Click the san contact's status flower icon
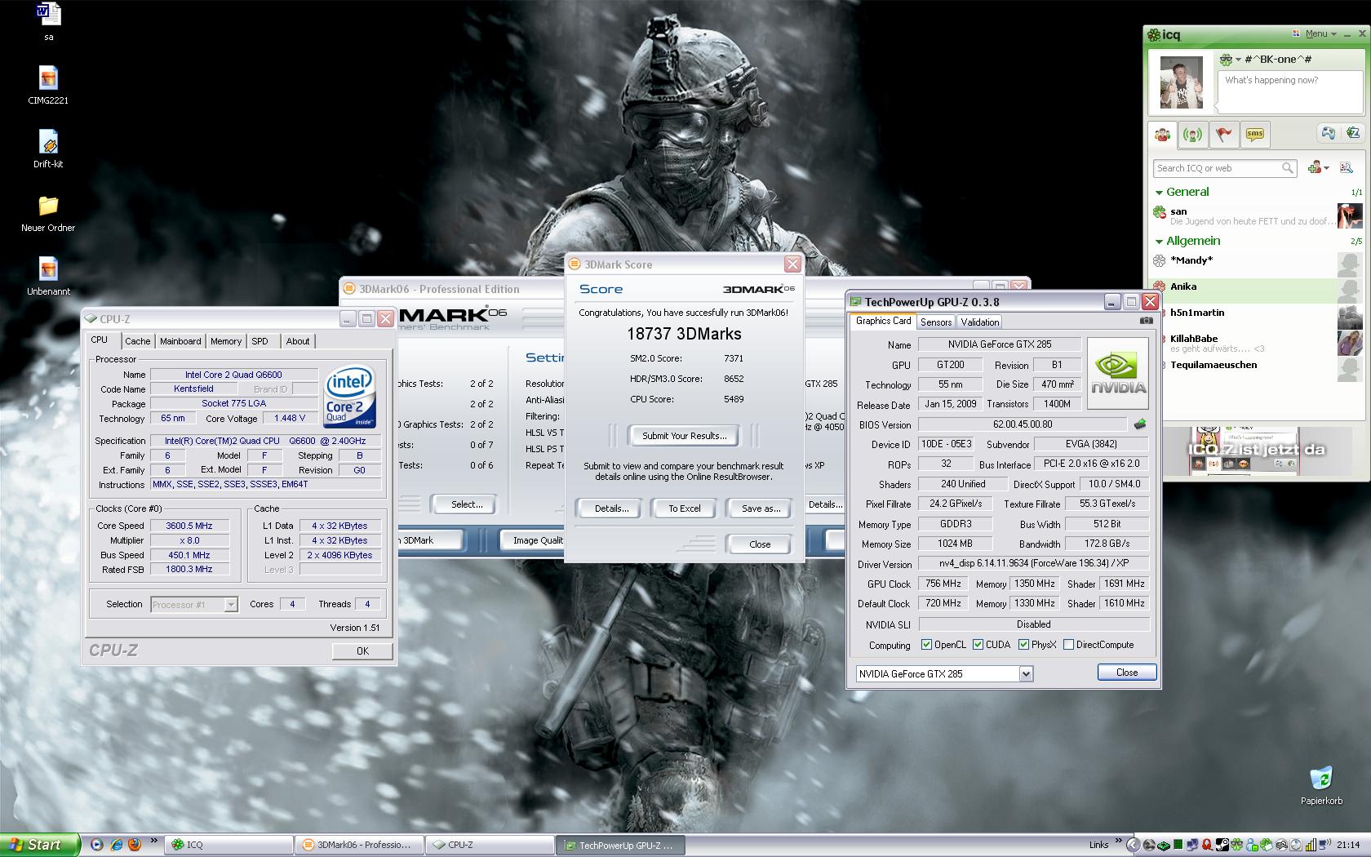The height and width of the screenshot is (857, 1371). coord(1159,212)
